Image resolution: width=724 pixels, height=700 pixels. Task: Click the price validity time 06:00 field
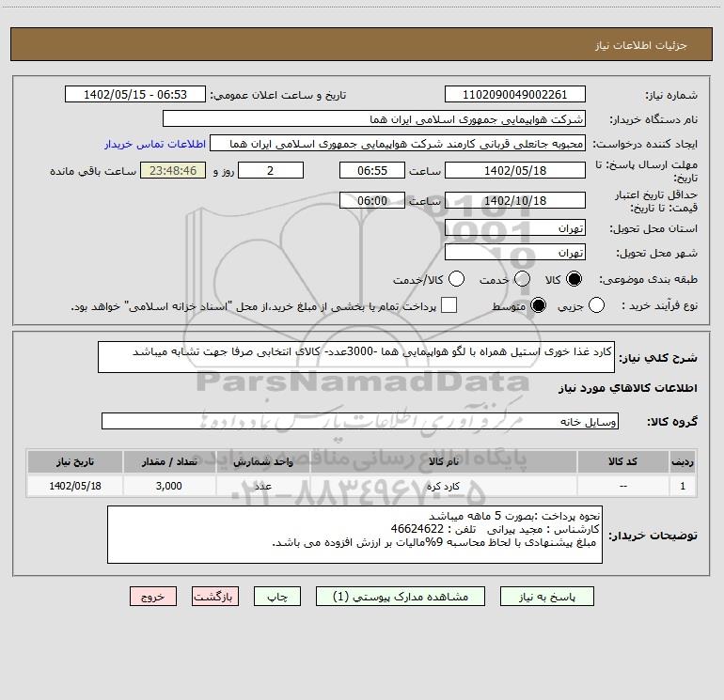(x=372, y=200)
